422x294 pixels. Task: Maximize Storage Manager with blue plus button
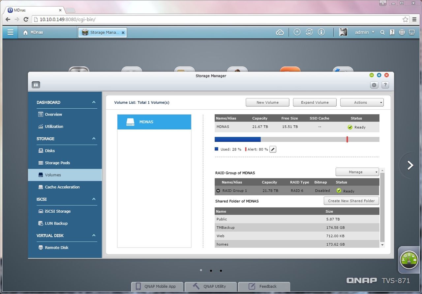(379, 75)
